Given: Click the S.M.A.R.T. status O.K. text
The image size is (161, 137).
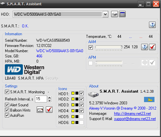Looking at the screenshot, I should click(x=25, y=26).
